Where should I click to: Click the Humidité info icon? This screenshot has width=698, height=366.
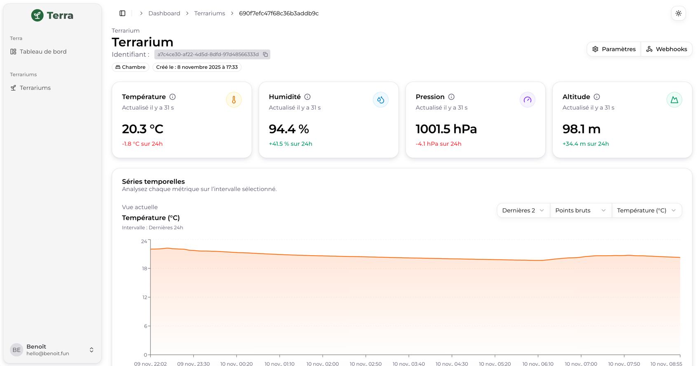[x=307, y=97]
